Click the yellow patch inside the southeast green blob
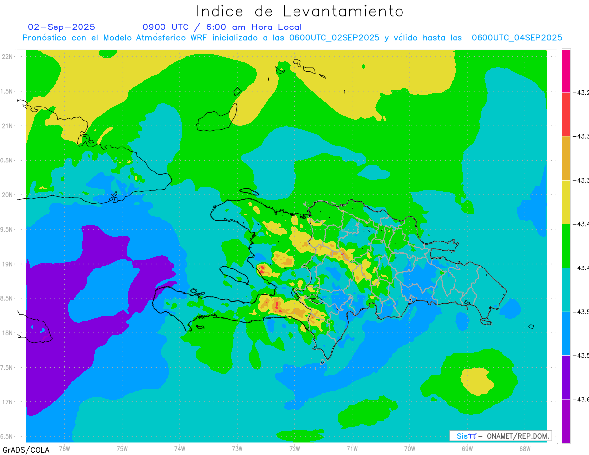Image resolution: width=589 pixels, height=455 pixels. [x=477, y=382]
